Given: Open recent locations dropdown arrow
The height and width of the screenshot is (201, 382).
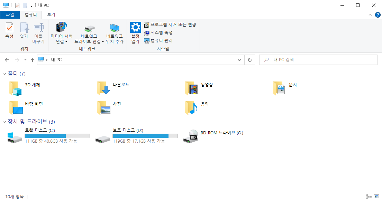Looking at the screenshot, I should pos(25,60).
